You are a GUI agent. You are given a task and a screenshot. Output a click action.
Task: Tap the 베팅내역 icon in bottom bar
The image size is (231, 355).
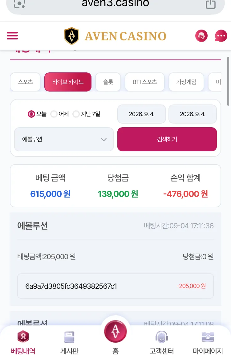(23, 337)
